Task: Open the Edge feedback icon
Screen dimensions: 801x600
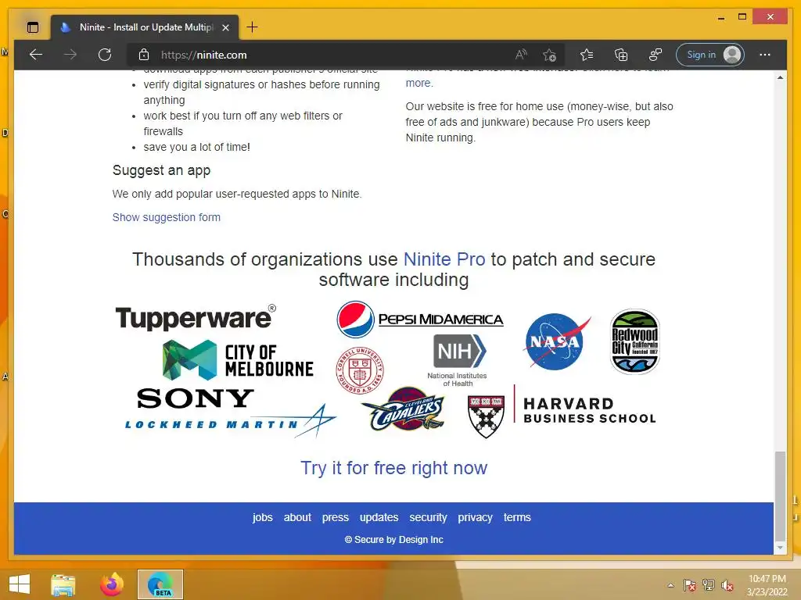Action: [x=656, y=55]
